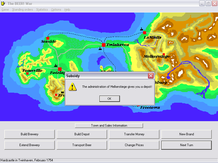This screenshot has height=163, width=218.
Task: Open the Game menu
Action: [x=5, y=10]
